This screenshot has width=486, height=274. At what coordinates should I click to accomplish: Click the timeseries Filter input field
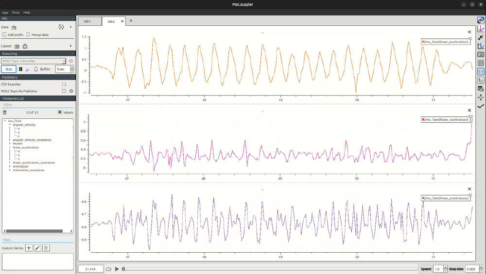click(x=37, y=105)
